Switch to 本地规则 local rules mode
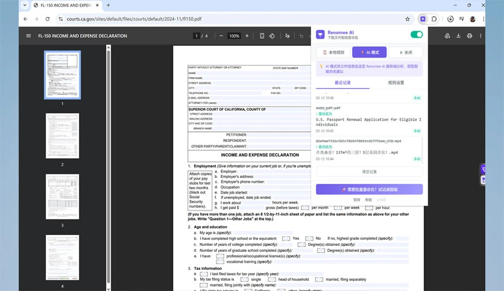The image size is (504, 291). 333,52
